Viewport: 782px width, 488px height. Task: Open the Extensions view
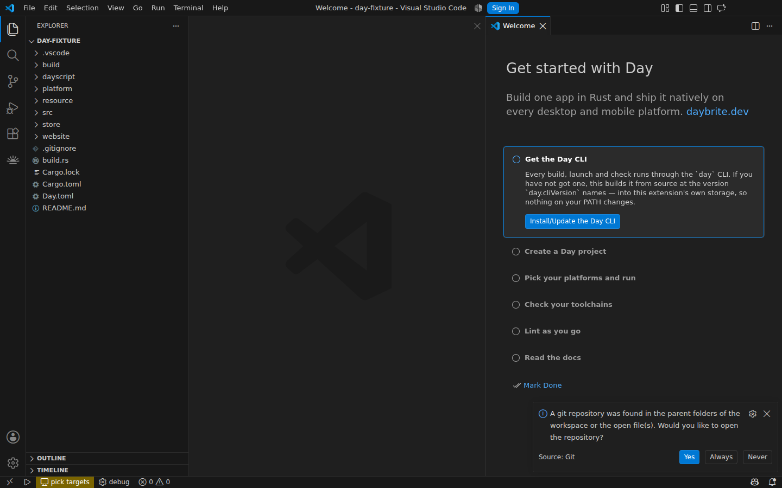click(13, 133)
